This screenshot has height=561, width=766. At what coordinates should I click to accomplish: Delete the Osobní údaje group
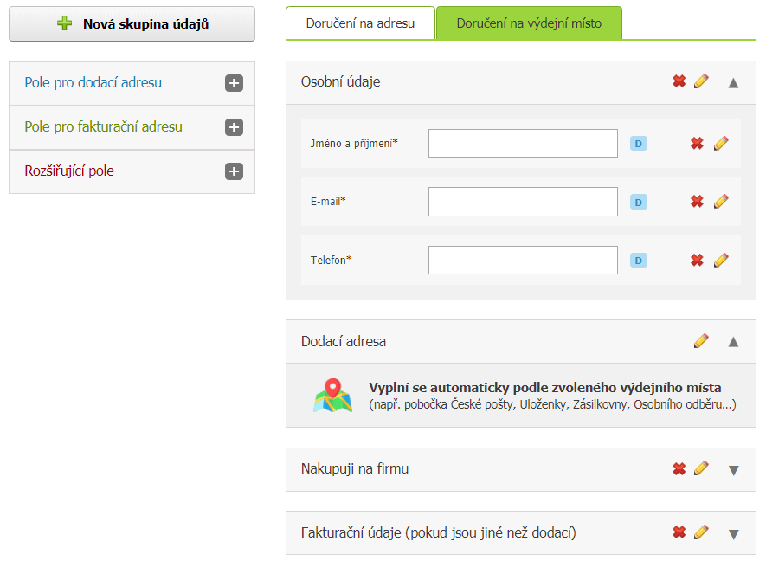[x=679, y=81]
